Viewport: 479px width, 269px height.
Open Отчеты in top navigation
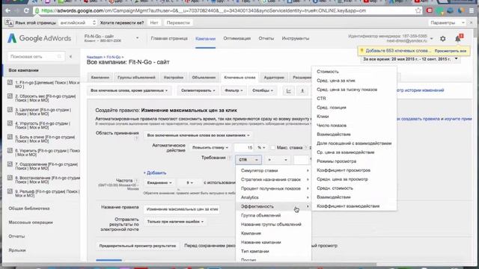pyautogui.click(x=266, y=39)
